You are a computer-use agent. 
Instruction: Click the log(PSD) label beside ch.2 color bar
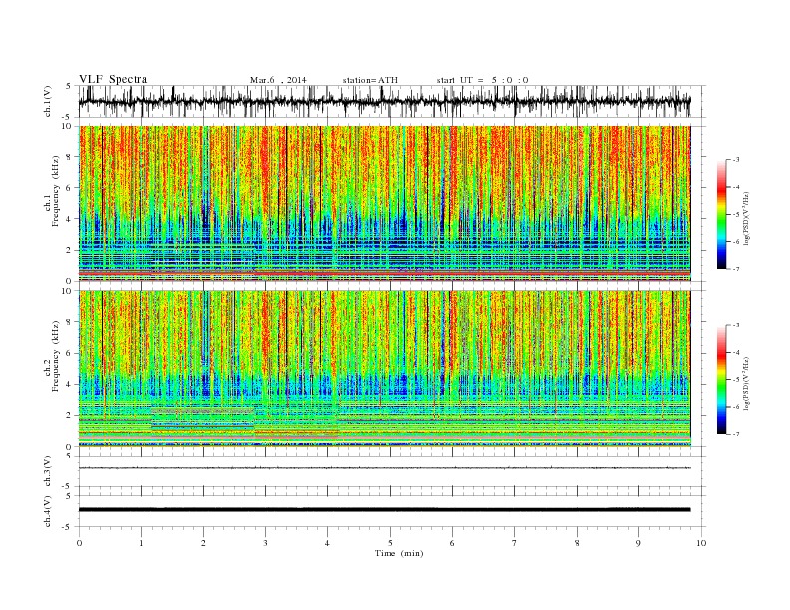coord(746,383)
